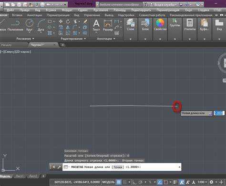Screen dimensions: 226x186
Task: Toggle object snap in status bar
Action: pyautogui.click(x=166, y=182)
